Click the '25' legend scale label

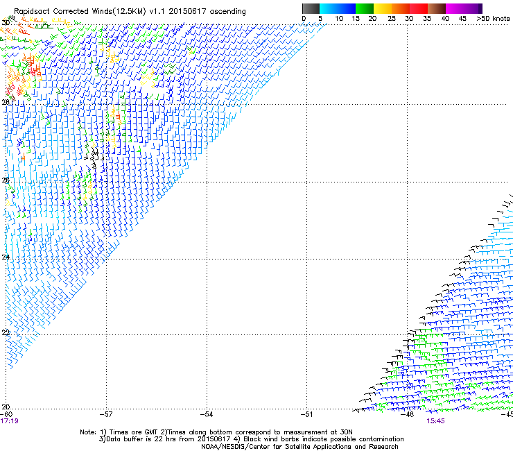(x=392, y=19)
